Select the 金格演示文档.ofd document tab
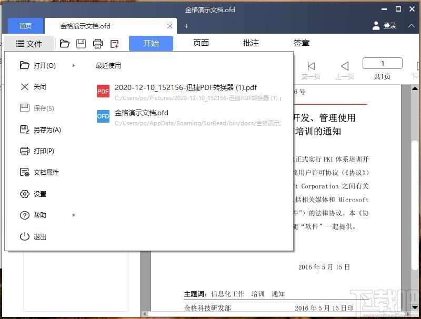The width and height of the screenshot is (421, 319). tap(111, 26)
